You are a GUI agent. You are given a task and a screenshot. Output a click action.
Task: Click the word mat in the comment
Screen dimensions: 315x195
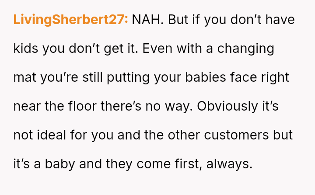(25, 77)
